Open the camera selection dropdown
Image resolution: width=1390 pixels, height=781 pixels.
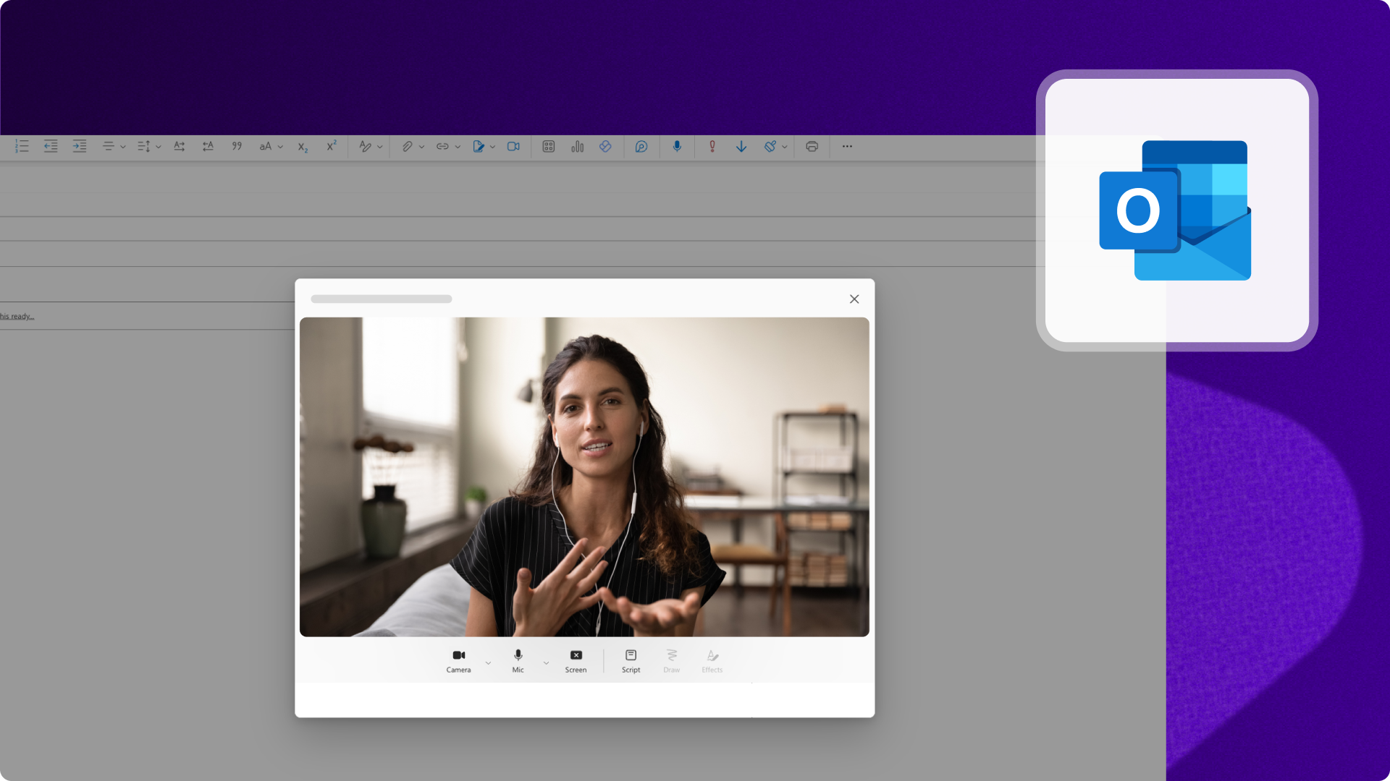pyautogui.click(x=487, y=662)
